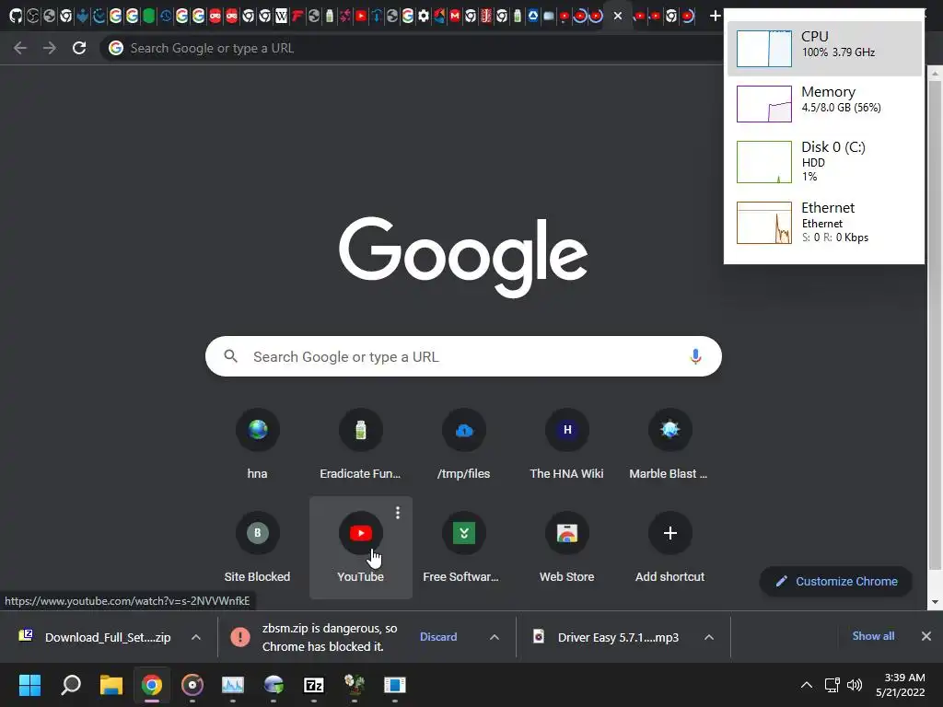Click the Chrome taskbar icon
This screenshot has height=707, width=943.
coord(152,685)
